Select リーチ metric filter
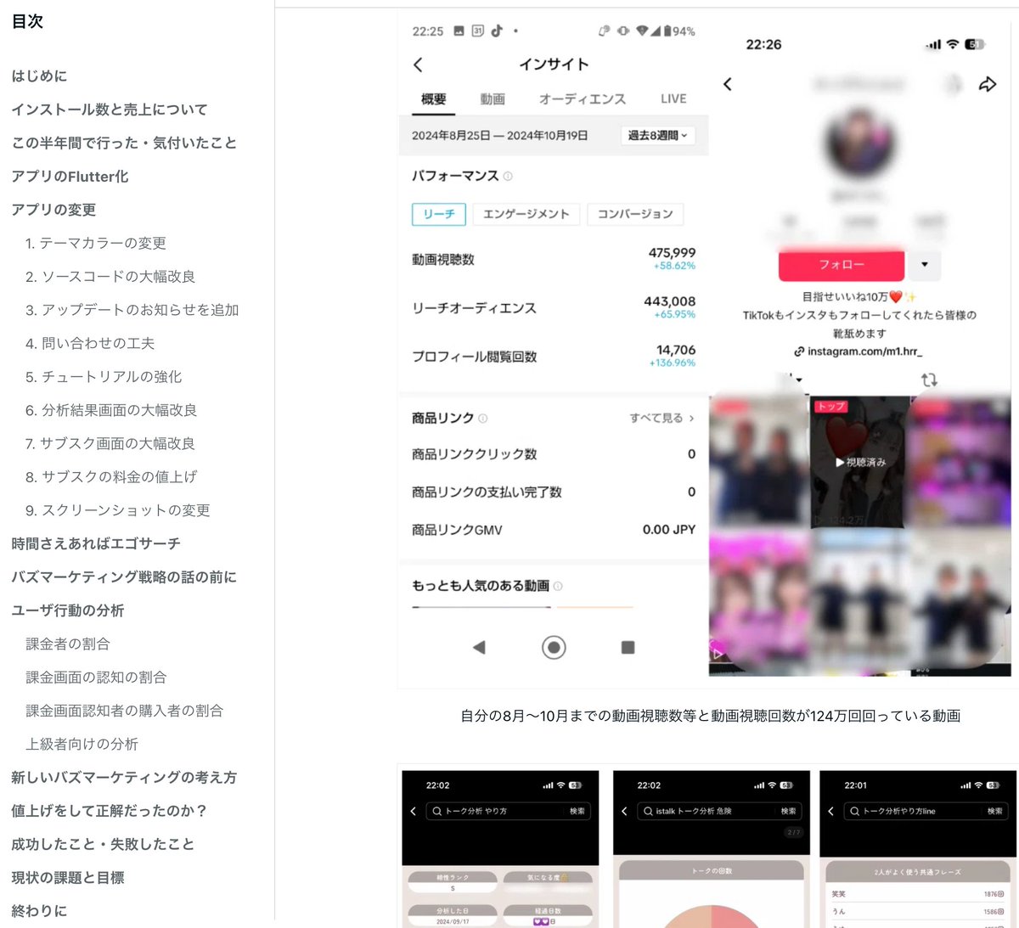The height and width of the screenshot is (928, 1019). point(439,214)
